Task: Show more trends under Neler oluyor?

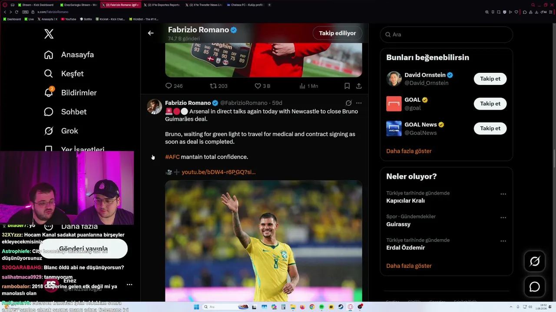Action: [409, 266]
